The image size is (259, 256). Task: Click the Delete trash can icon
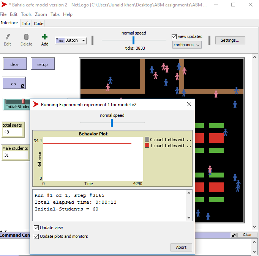coord(26,37)
